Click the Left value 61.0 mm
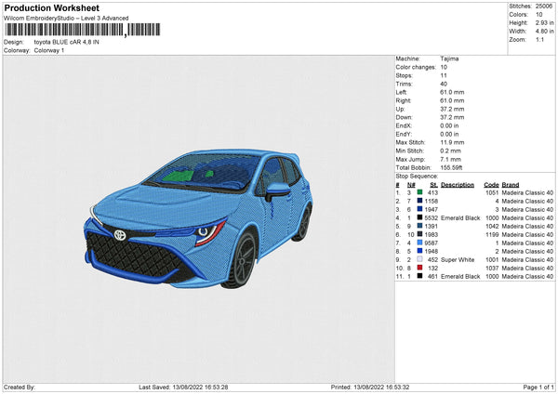This screenshot has width=558, height=394. click(x=452, y=92)
